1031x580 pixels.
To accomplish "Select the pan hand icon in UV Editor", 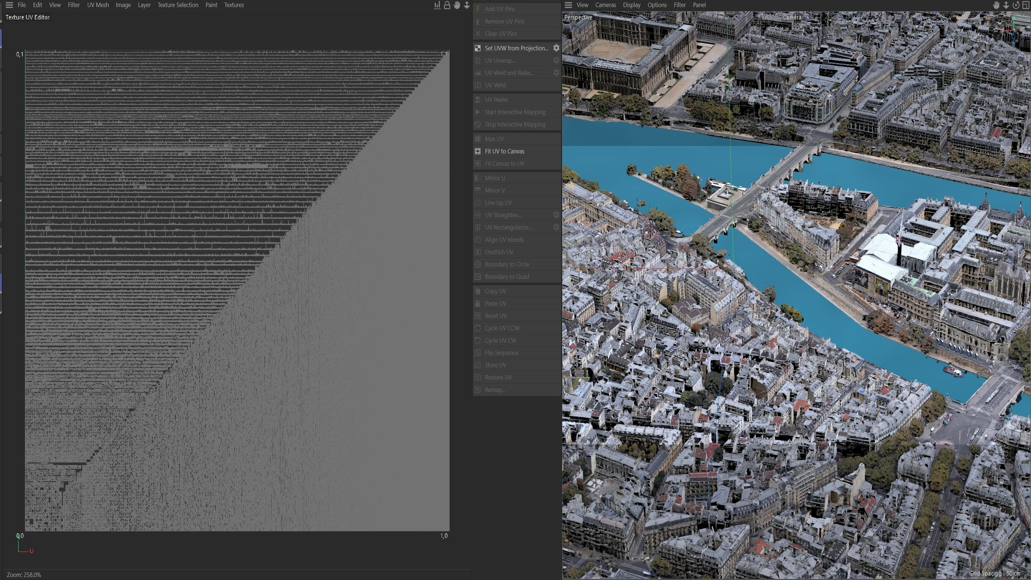I will coord(457,5).
